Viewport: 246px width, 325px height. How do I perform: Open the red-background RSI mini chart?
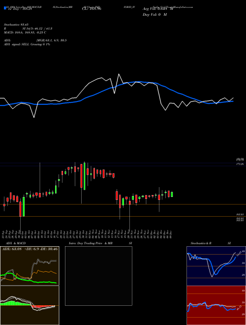pyautogui.click(x=216, y=305)
